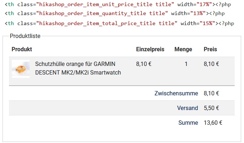
Task: Click the Menge column header
Action: coord(183,49)
